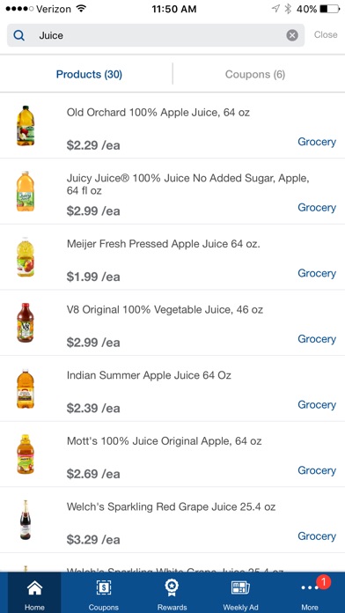Clear the Juice search text

[x=292, y=35]
